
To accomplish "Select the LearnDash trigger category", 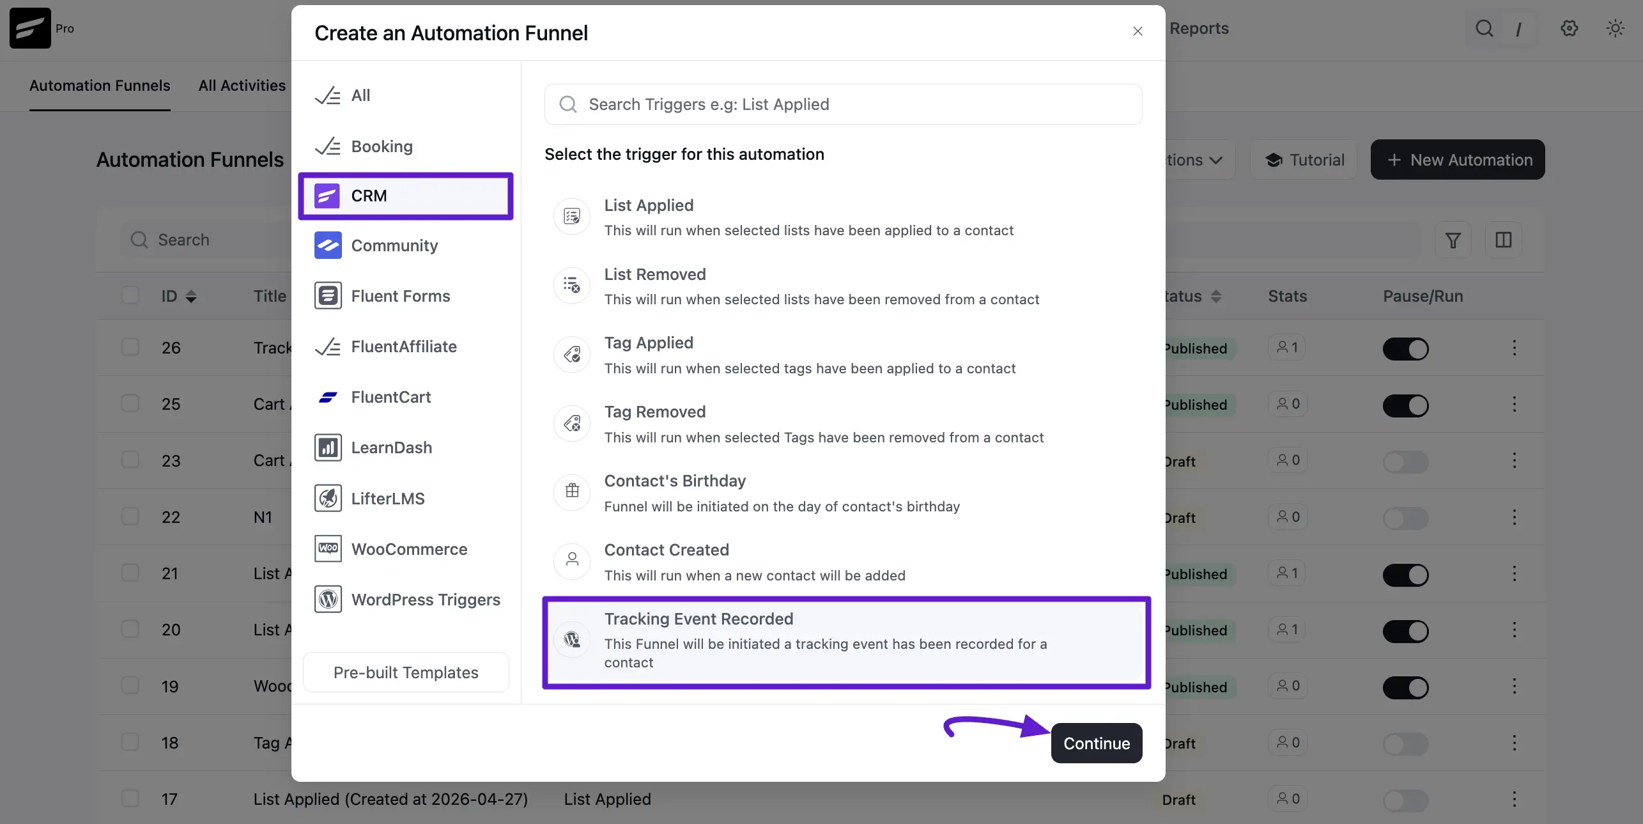I will click(406, 447).
